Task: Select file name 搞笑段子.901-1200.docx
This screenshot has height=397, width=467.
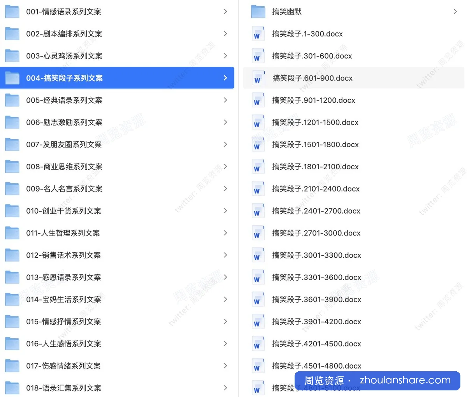Action: (x=314, y=100)
